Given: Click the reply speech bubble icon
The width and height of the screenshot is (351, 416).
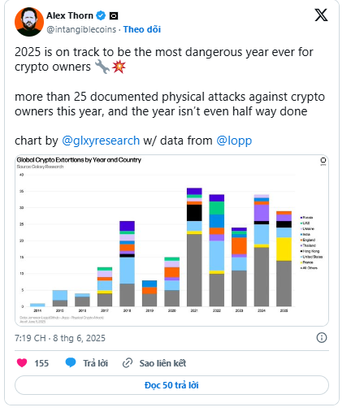Looking at the screenshot, I should pyautogui.click(x=71, y=362).
